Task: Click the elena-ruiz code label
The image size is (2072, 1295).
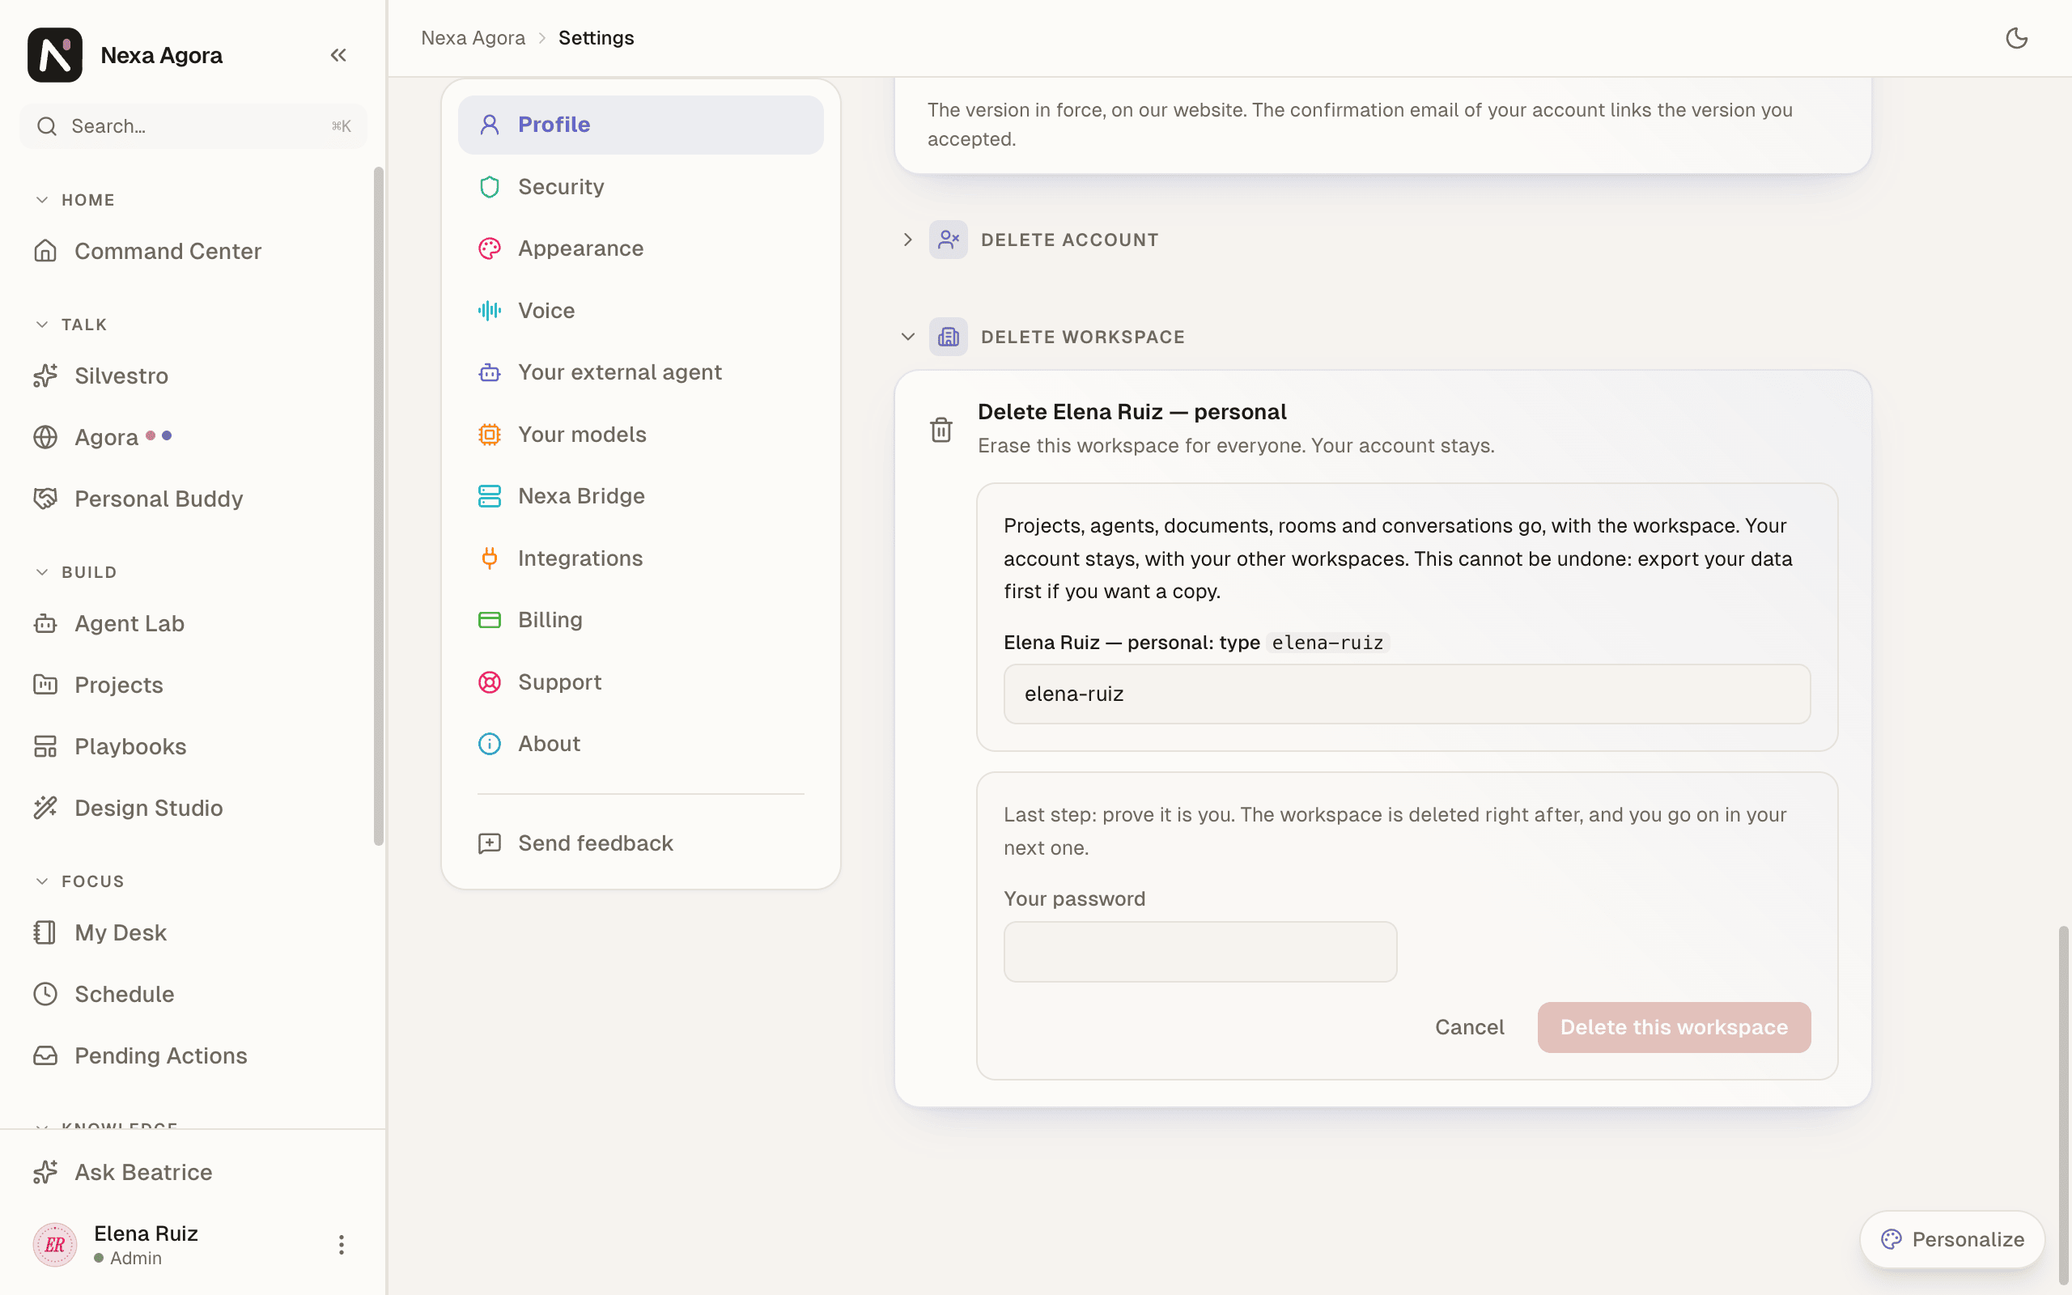Action: pos(1327,643)
